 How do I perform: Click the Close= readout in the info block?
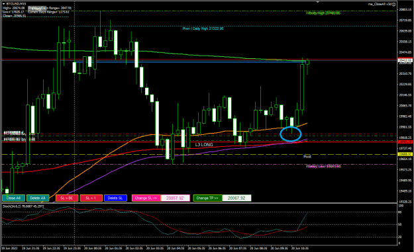pyautogui.click(x=15, y=16)
